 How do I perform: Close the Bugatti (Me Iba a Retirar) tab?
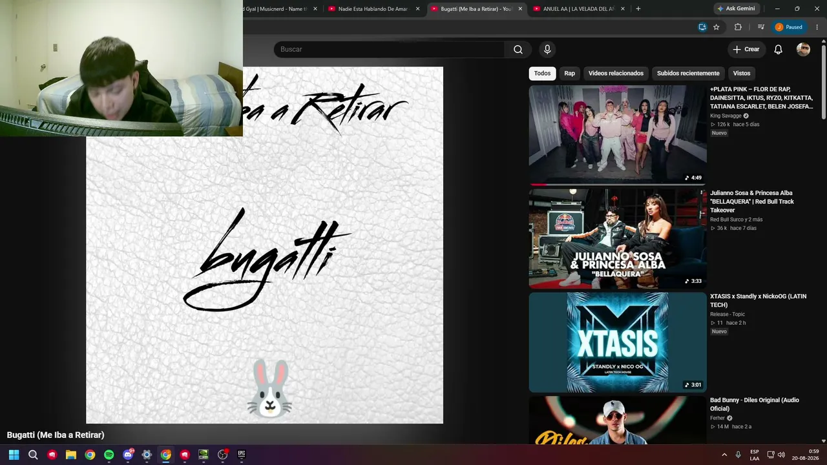pyautogui.click(x=520, y=9)
